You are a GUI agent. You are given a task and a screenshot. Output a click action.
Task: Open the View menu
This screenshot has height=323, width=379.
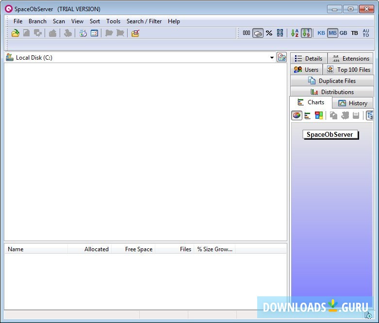77,21
